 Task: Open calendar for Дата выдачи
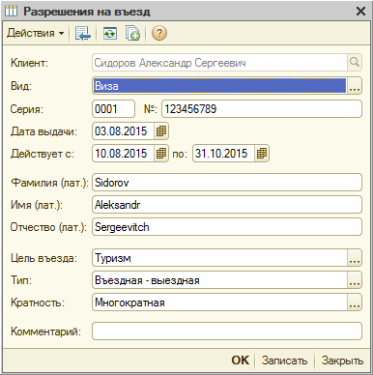click(161, 131)
